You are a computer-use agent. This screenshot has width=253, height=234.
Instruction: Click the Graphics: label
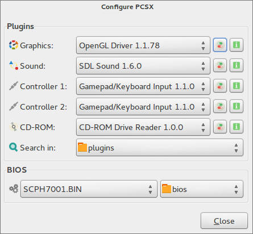pos(37,45)
